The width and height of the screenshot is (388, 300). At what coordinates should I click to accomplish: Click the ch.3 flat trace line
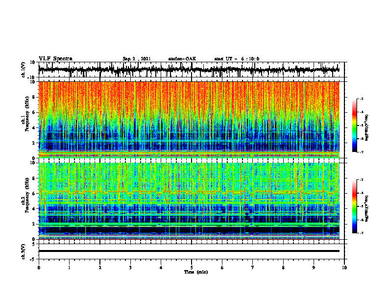pos(189,251)
